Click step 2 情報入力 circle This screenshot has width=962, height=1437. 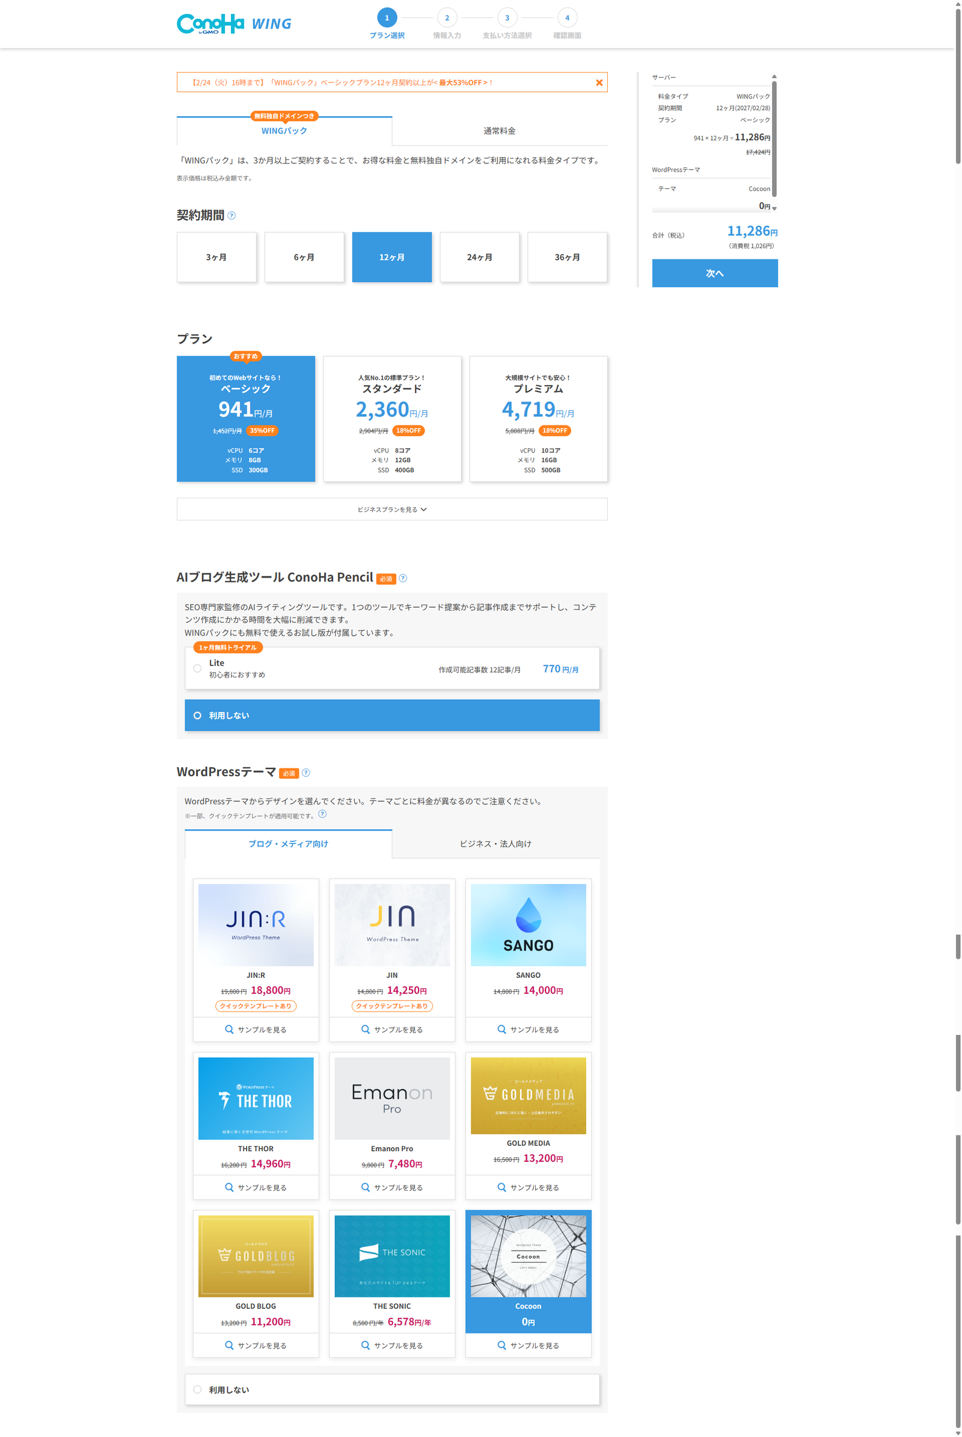pyautogui.click(x=447, y=18)
